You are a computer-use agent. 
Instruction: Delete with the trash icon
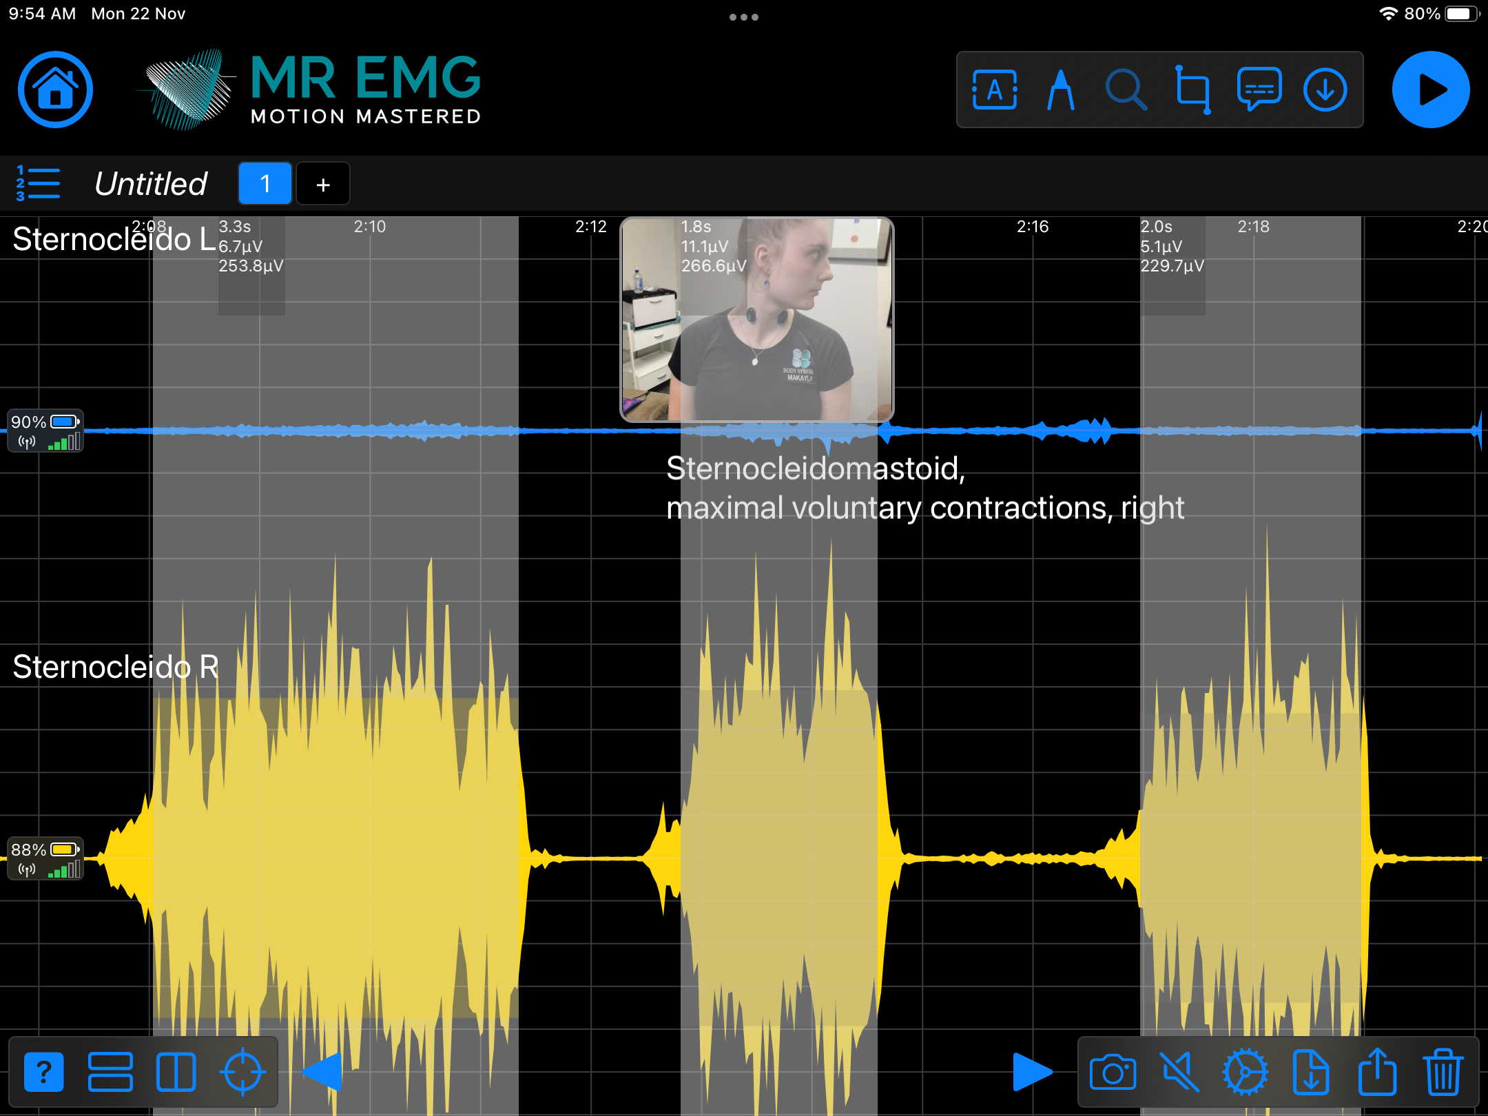point(1443,1072)
